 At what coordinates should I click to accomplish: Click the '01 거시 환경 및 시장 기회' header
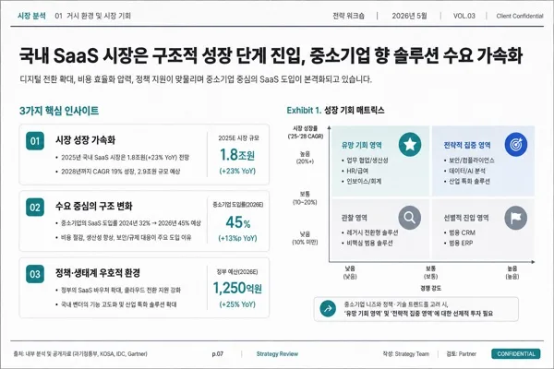pos(93,16)
